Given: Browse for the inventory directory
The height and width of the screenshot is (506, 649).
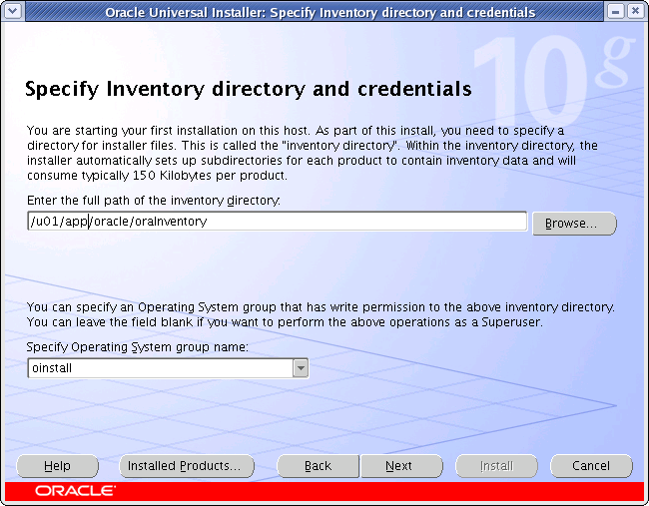Looking at the screenshot, I should [x=574, y=224].
